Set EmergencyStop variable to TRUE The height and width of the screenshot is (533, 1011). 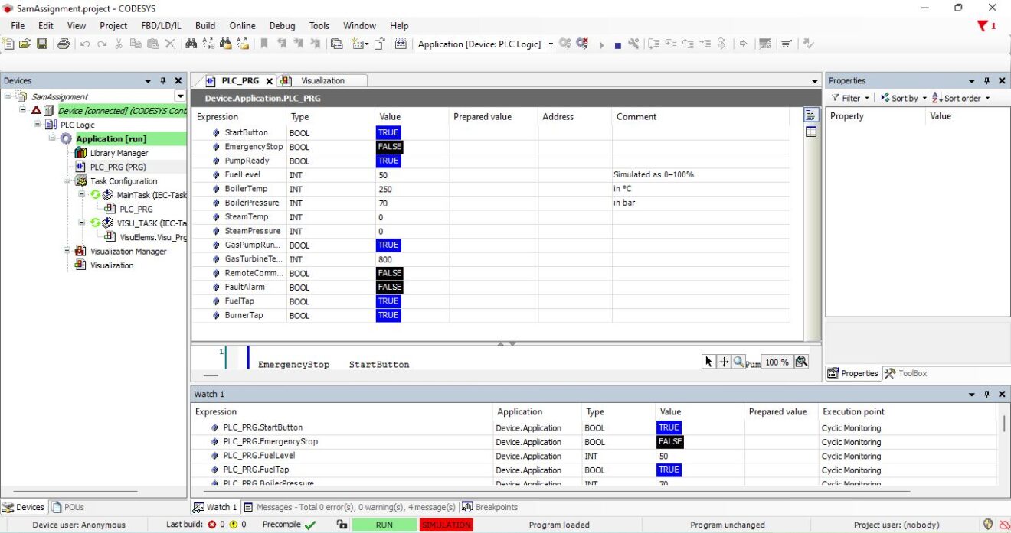click(389, 146)
